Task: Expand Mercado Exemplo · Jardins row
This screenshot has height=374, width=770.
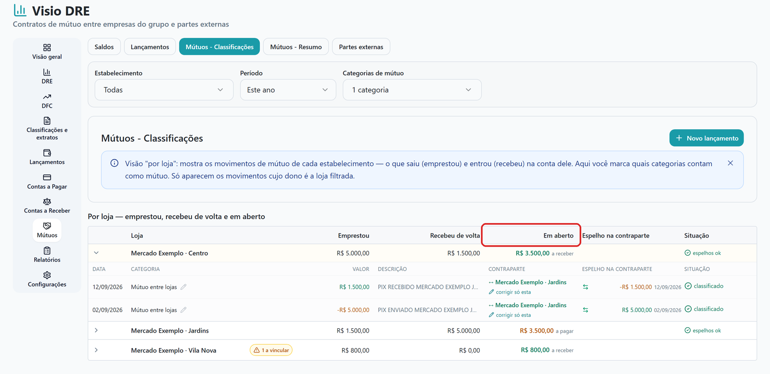Action: 96,330
